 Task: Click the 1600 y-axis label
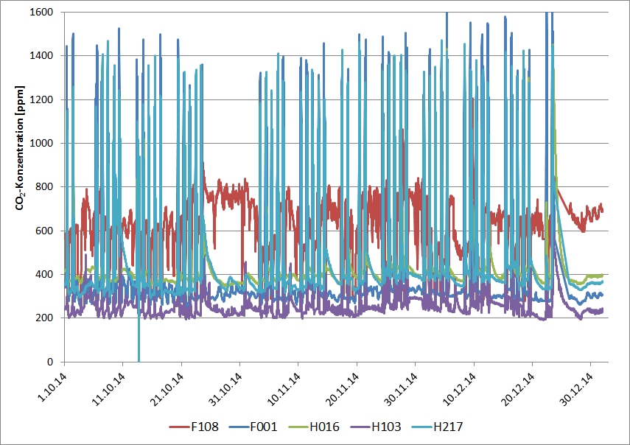coord(41,12)
